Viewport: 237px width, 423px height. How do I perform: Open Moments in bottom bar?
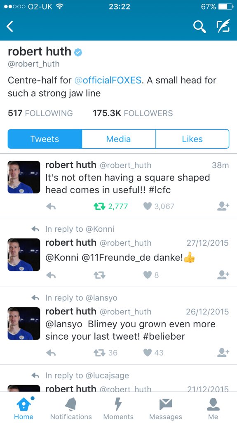tap(119, 408)
